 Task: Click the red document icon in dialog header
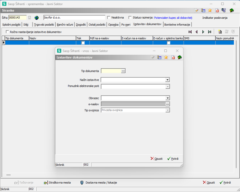point(173,57)
